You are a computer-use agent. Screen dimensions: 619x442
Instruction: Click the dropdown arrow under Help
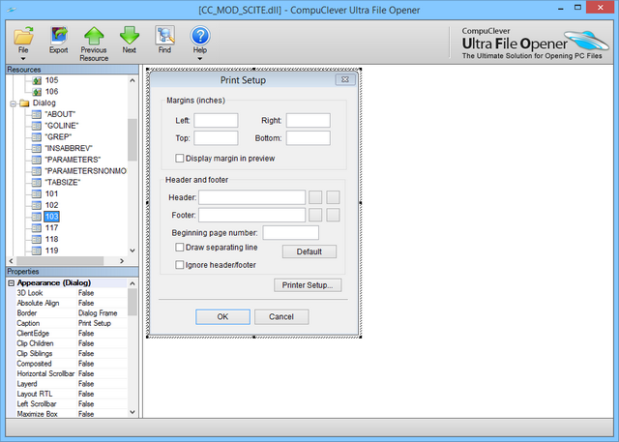pyautogui.click(x=200, y=59)
